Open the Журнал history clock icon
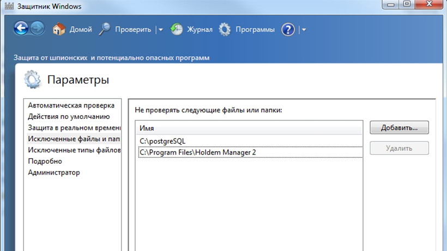 [177, 29]
